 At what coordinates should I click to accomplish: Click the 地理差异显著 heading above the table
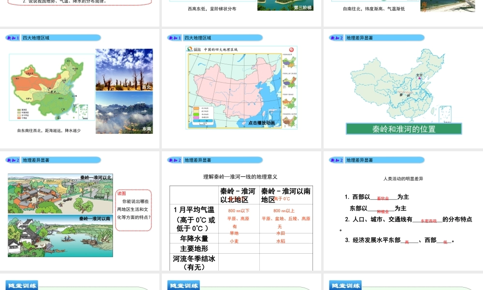[x=198, y=160]
